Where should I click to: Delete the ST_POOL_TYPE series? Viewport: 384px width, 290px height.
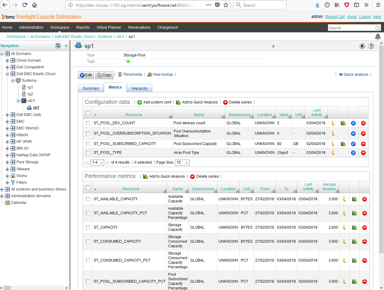pos(363,153)
